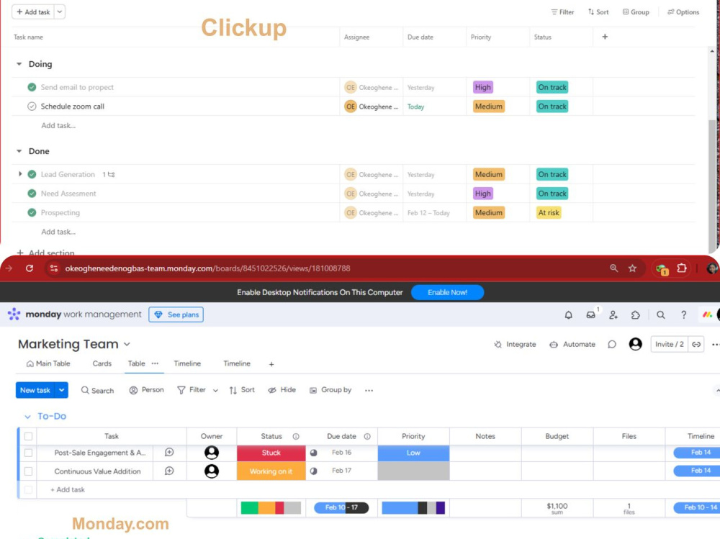Bookmark page with the star icon
This screenshot has width=720, height=539.
tap(632, 268)
